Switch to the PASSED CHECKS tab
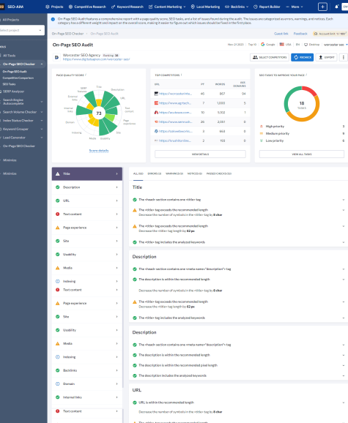The width and height of the screenshot is (348, 423). point(219,173)
